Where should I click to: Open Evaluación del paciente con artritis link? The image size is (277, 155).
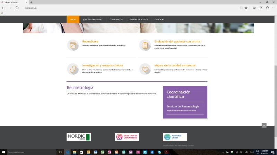pos(178,41)
